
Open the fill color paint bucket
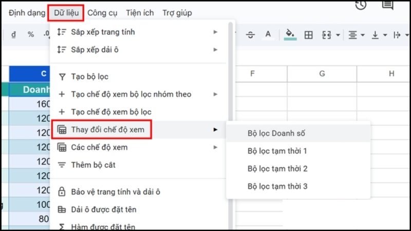click(x=290, y=34)
